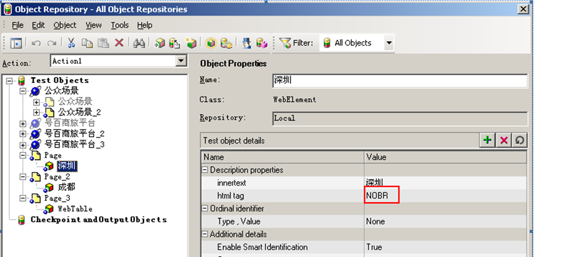Click the Value column header

coord(445,157)
